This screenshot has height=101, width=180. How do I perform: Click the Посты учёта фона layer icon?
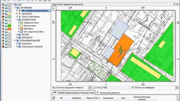(20, 17)
